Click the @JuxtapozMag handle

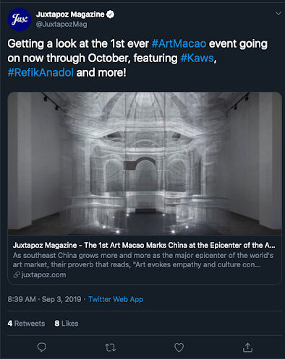pyautogui.click(x=61, y=25)
